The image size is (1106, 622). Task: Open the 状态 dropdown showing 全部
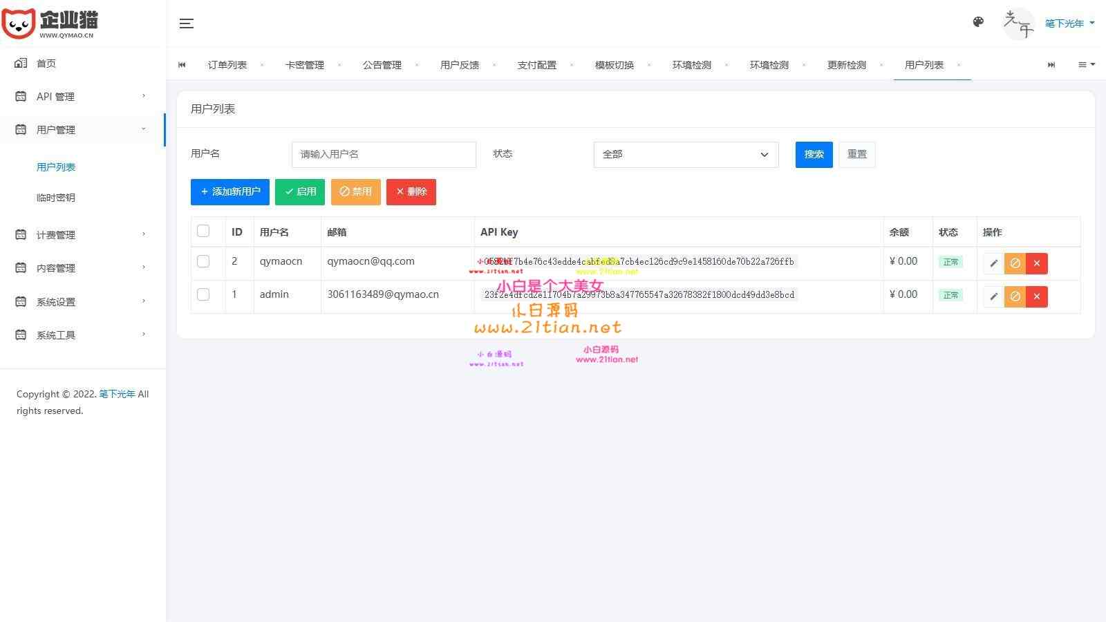(x=685, y=154)
